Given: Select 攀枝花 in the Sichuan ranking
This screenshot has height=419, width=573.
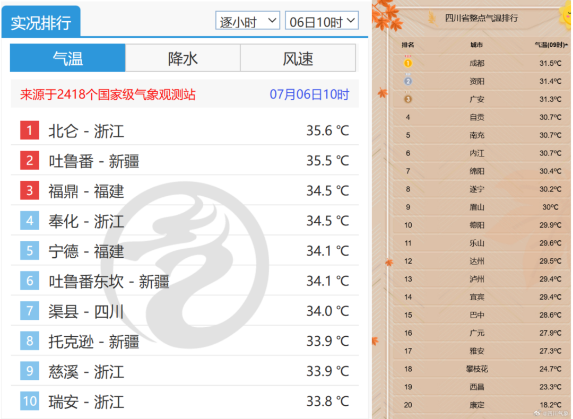Looking at the screenshot, I should [477, 369].
